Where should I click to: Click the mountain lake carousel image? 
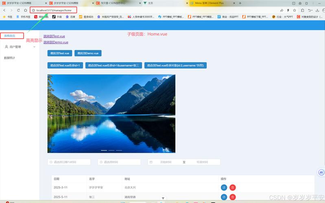[111, 114]
